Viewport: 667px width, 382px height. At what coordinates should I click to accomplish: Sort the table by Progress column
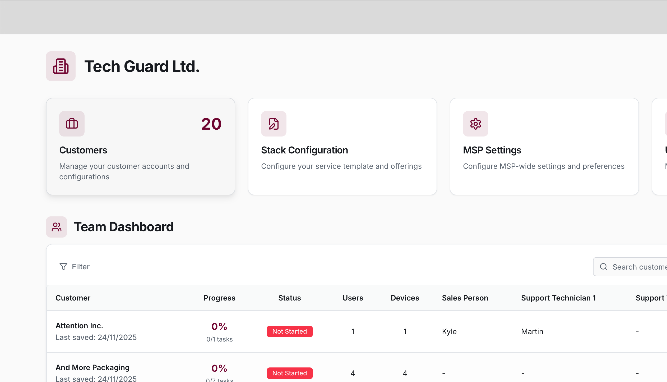tap(219, 298)
